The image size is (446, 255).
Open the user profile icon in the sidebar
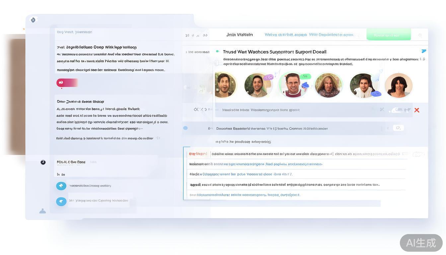pos(42,211)
